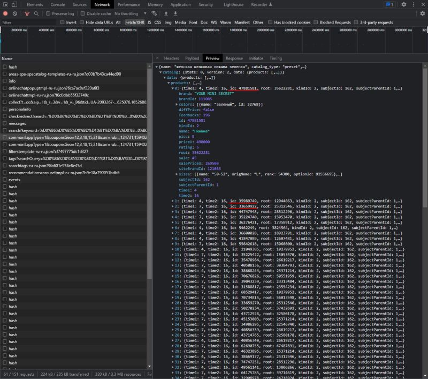Collapse the catalog node

pos(160,72)
